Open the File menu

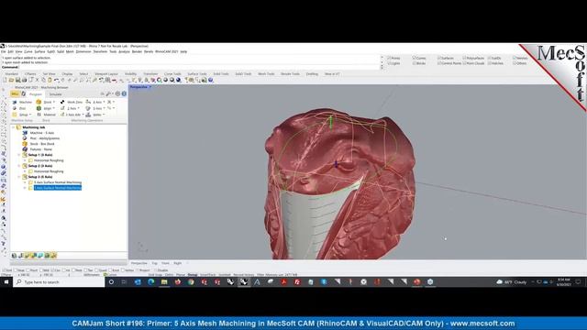4,51
